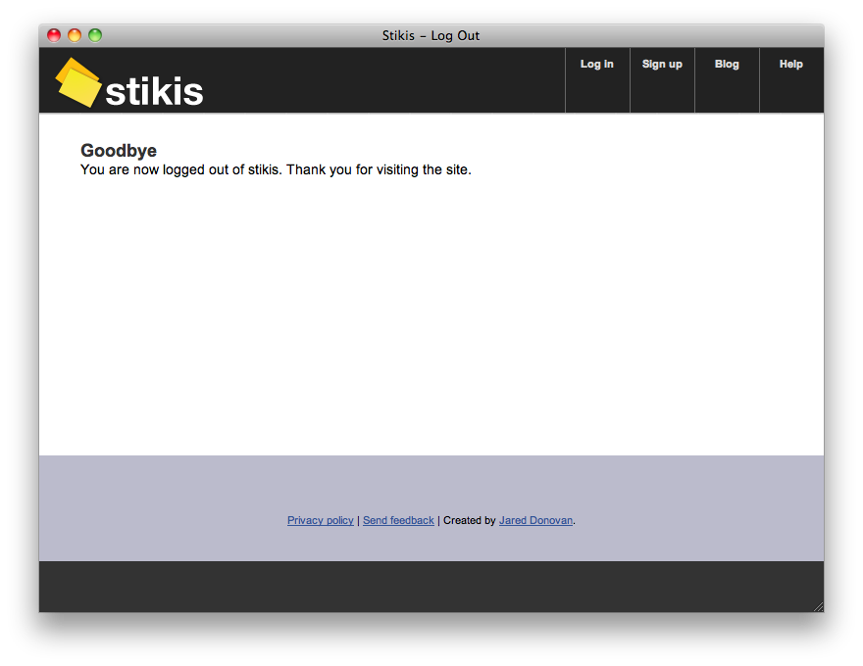Close the Stikis window
863x666 pixels.
(52, 34)
